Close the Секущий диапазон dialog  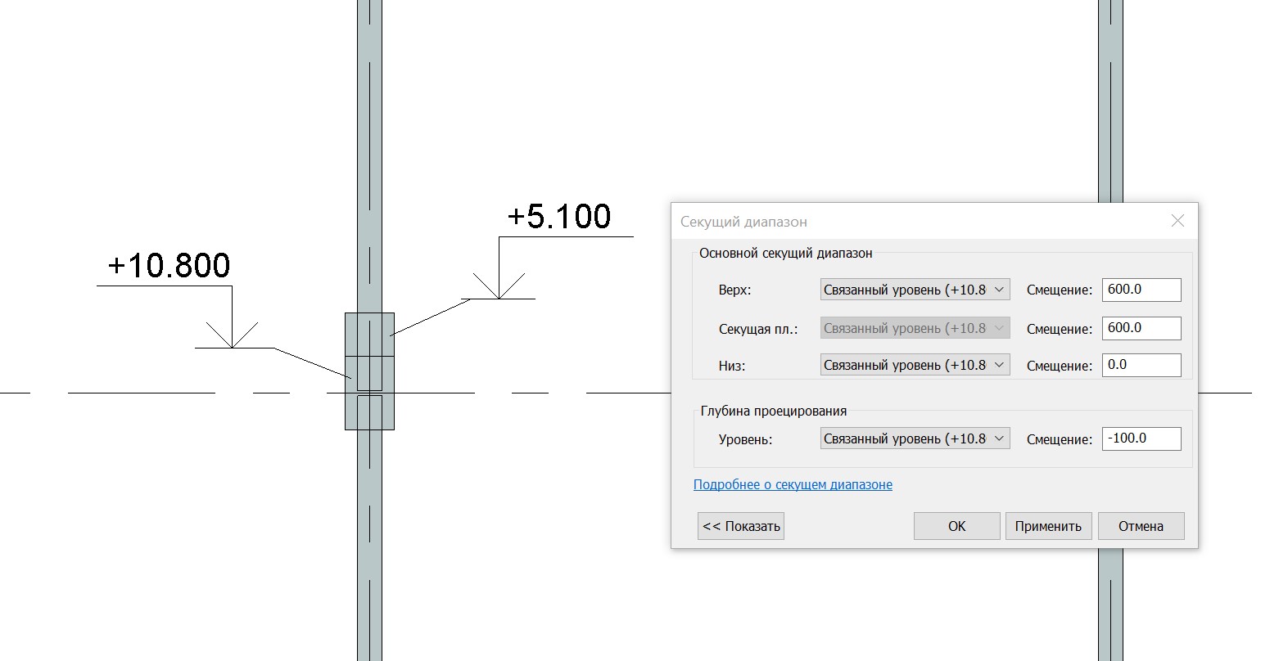pyautogui.click(x=1177, y=221)
